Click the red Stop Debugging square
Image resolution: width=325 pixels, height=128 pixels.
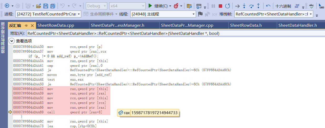(x=220, y=6)
